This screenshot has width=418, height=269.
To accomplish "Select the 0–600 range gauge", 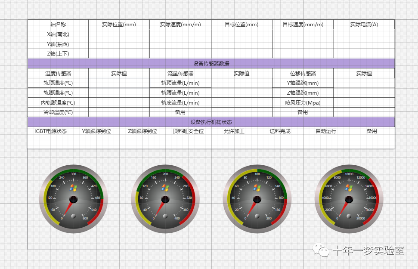I will pos(73,199).
